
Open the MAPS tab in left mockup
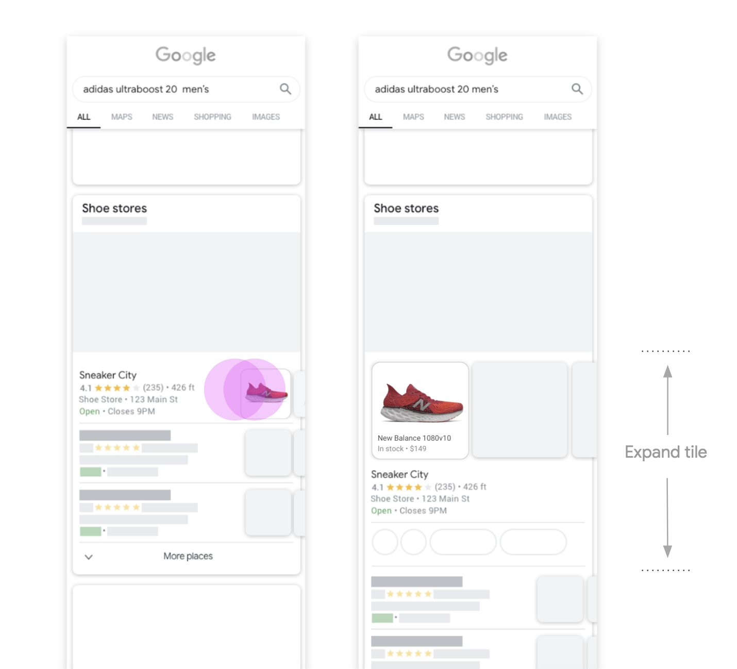coord(122,117)
